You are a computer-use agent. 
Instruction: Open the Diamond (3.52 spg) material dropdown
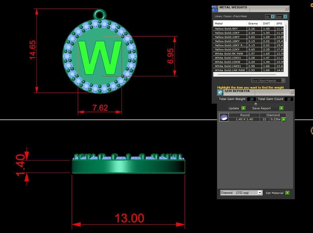pyautogui.click(x=241, y=192)
